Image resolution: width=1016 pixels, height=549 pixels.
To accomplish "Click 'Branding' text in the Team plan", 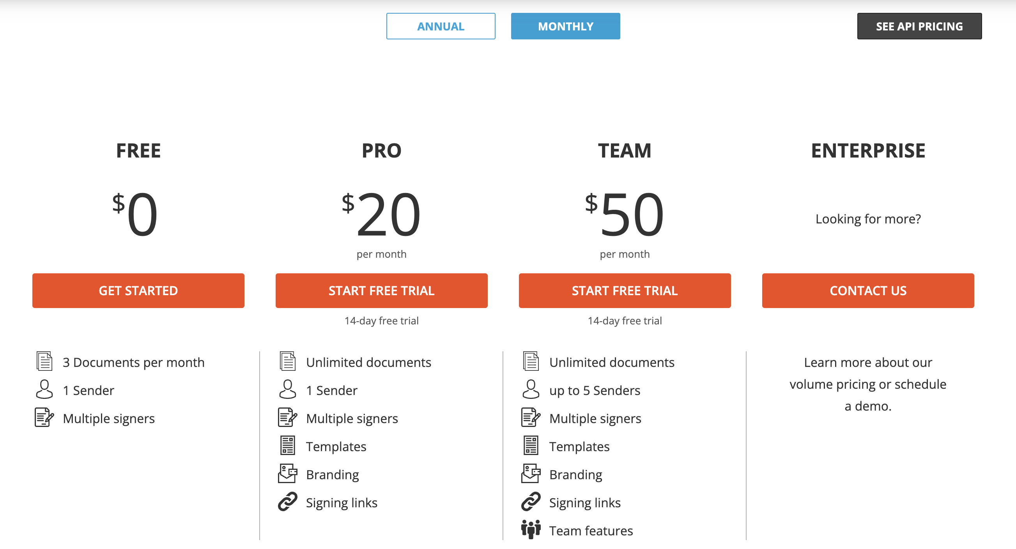I will click(x=576, y=475).
